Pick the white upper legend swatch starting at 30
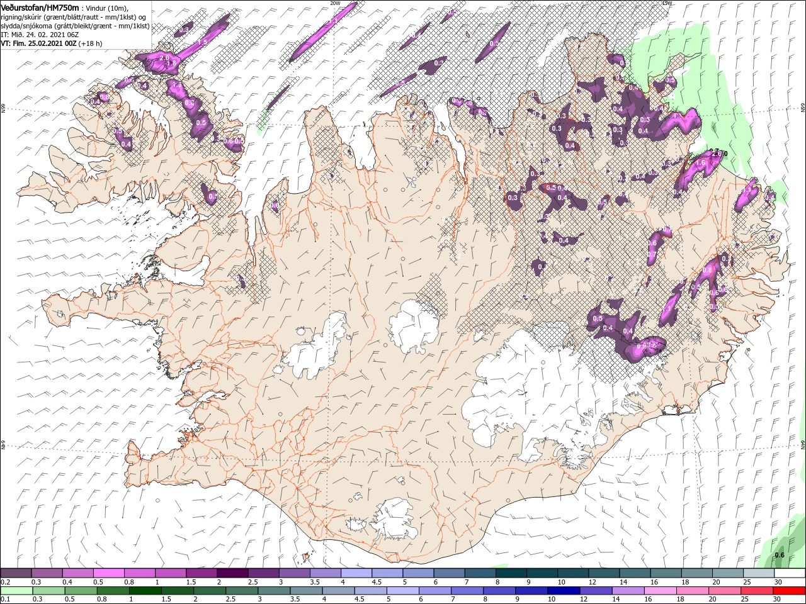 (x=790, y=573)
